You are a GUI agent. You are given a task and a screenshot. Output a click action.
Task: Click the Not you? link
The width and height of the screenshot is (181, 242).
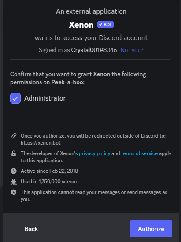pos(132,50)
